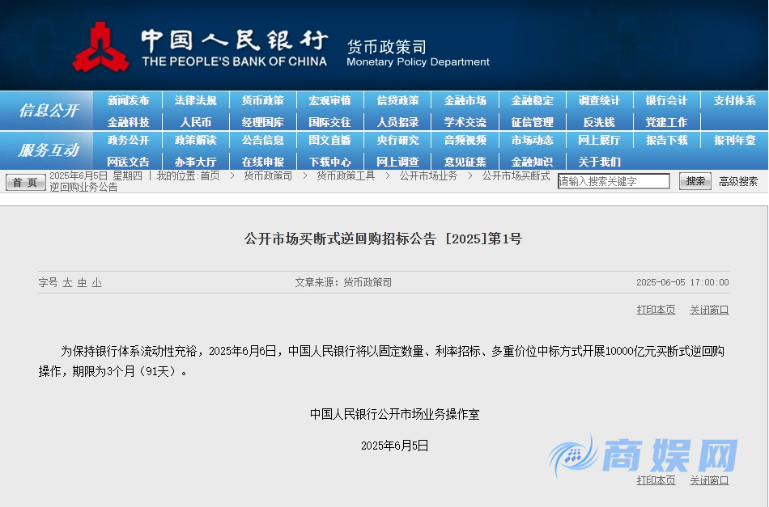The image size is (769, 507).
Task: Click the top 打印本页 print link
Action: pyautogui.click(x=656, y=310)
